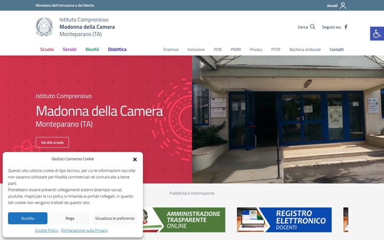Image resolution: width=384 pixels, height=240 pixels.
Task: Open the Cookie Policy link
Action: (46, 230)
